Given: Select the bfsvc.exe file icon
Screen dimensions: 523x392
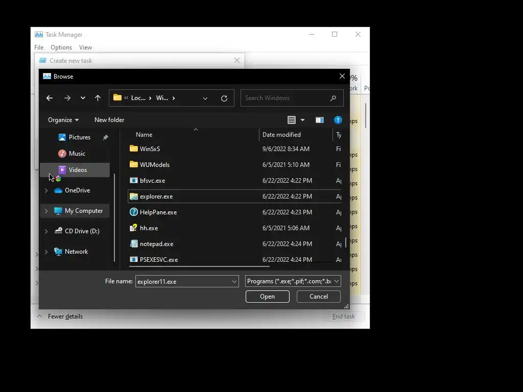Looking at the screenshot, I should coord(134,180).
